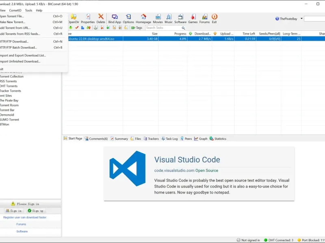Viewport: 325px width, 243px height.
Task: Open the Tags button in small toolbar
Action: [137, 28]
